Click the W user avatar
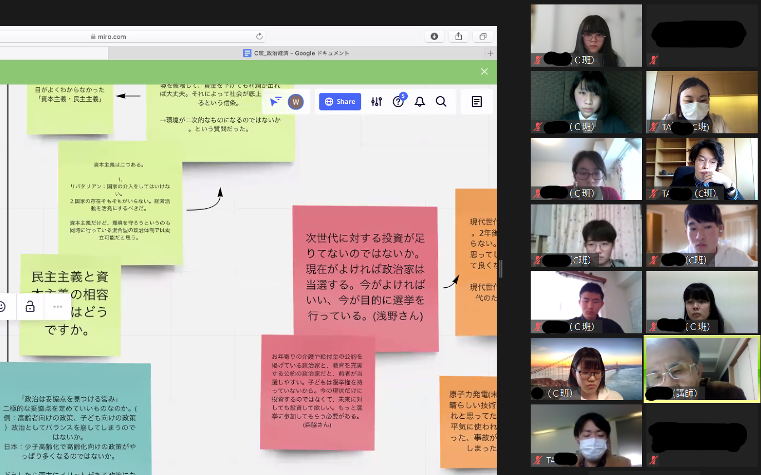Screen dimensions: 761x475 point(296,102)
